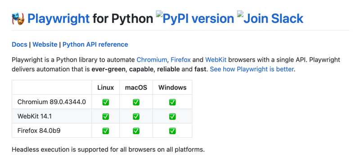Viewport: 360px width, 162px height.
Task: Click the Chromium Linux green checkmark
Action: [106, 102]
